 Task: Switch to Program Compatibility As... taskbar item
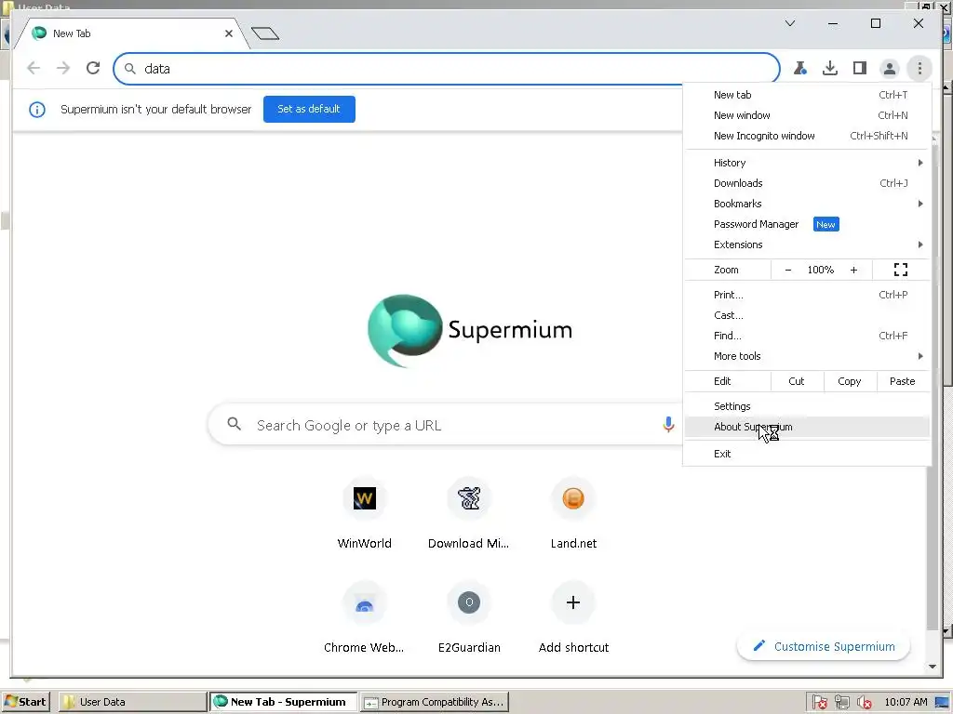[434, 702]
